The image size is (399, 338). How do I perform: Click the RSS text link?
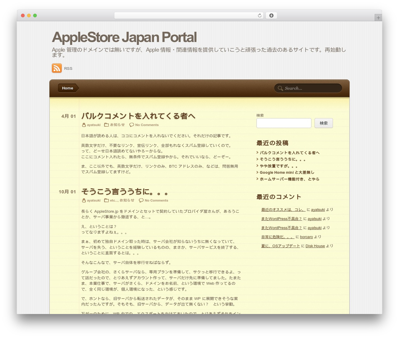pos(68,69)
